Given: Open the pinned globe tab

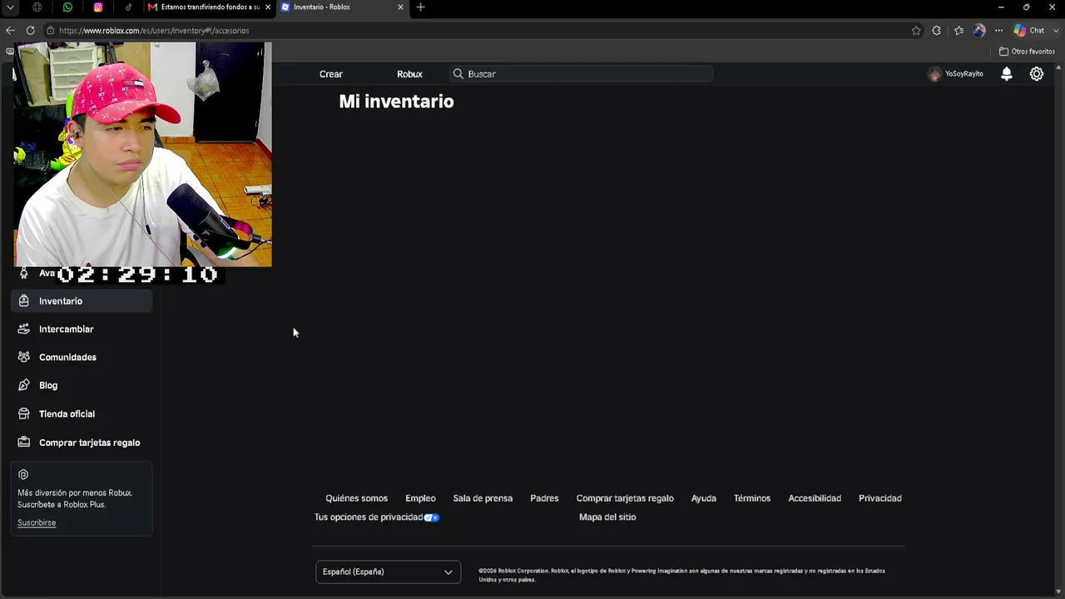Looking at the screenshot, I should pyautogui.click(x=37, y=7).
